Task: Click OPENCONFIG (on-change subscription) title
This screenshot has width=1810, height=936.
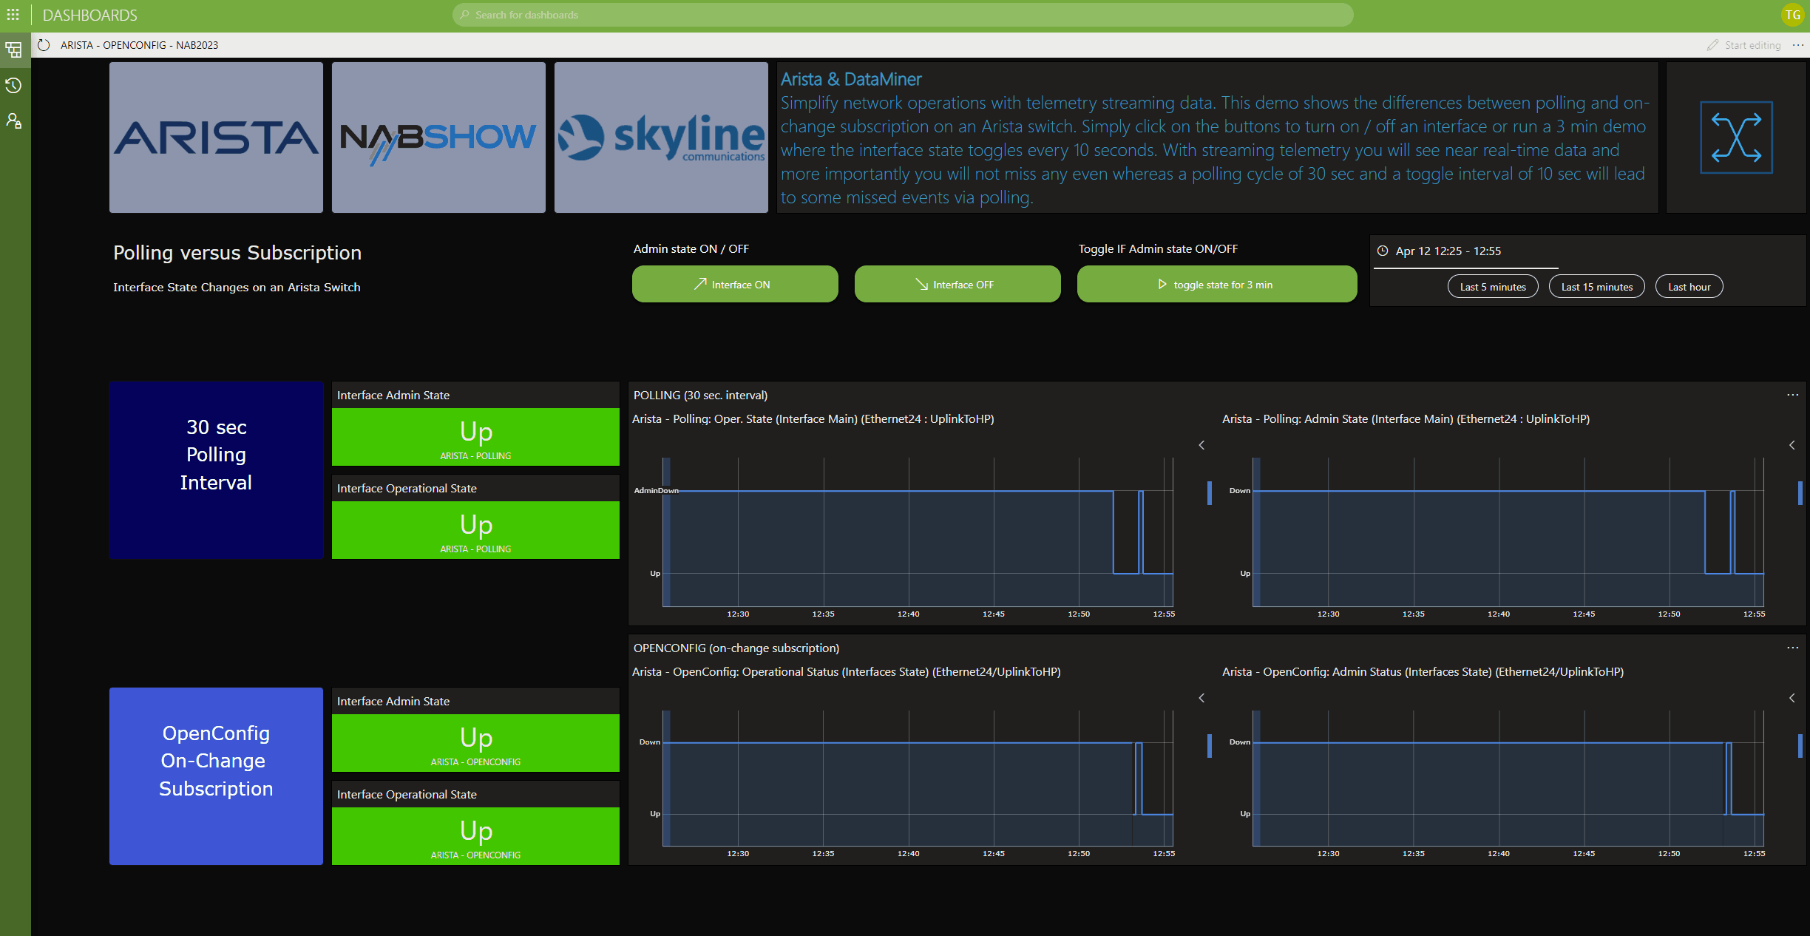Action: 736,648
